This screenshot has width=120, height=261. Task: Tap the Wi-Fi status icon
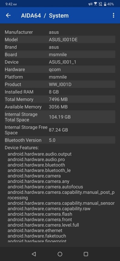click(95, 4)
